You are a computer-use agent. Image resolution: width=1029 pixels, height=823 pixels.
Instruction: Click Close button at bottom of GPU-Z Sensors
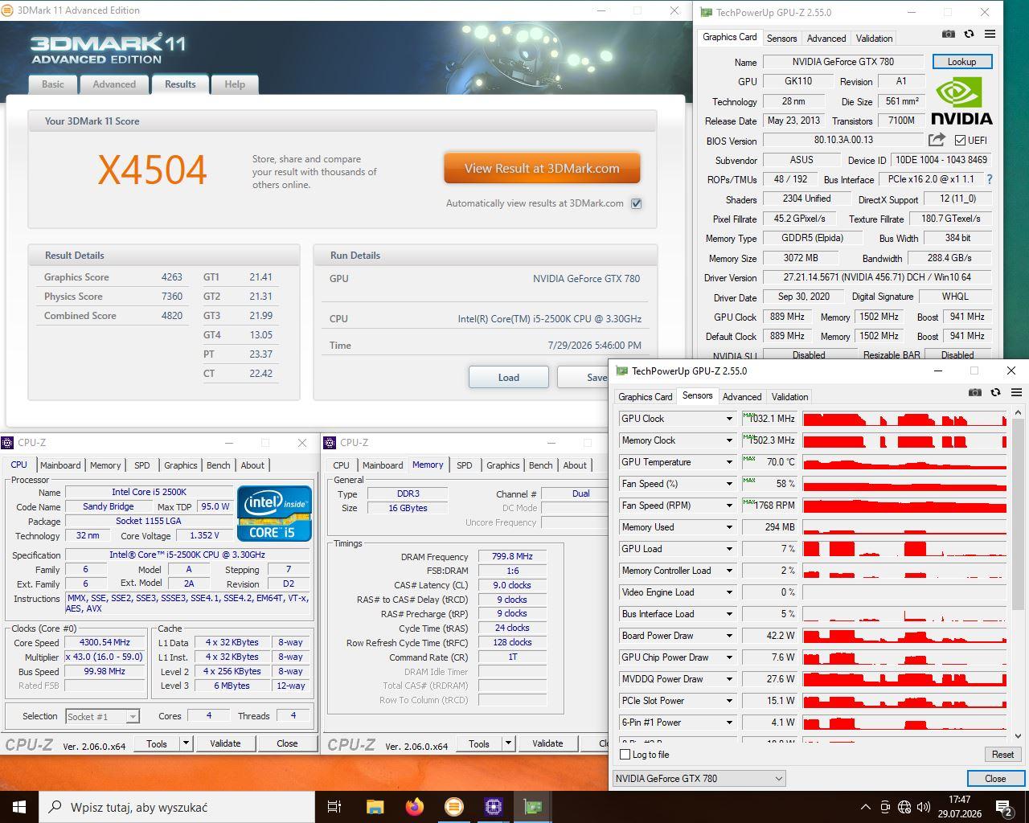point(995,778)
